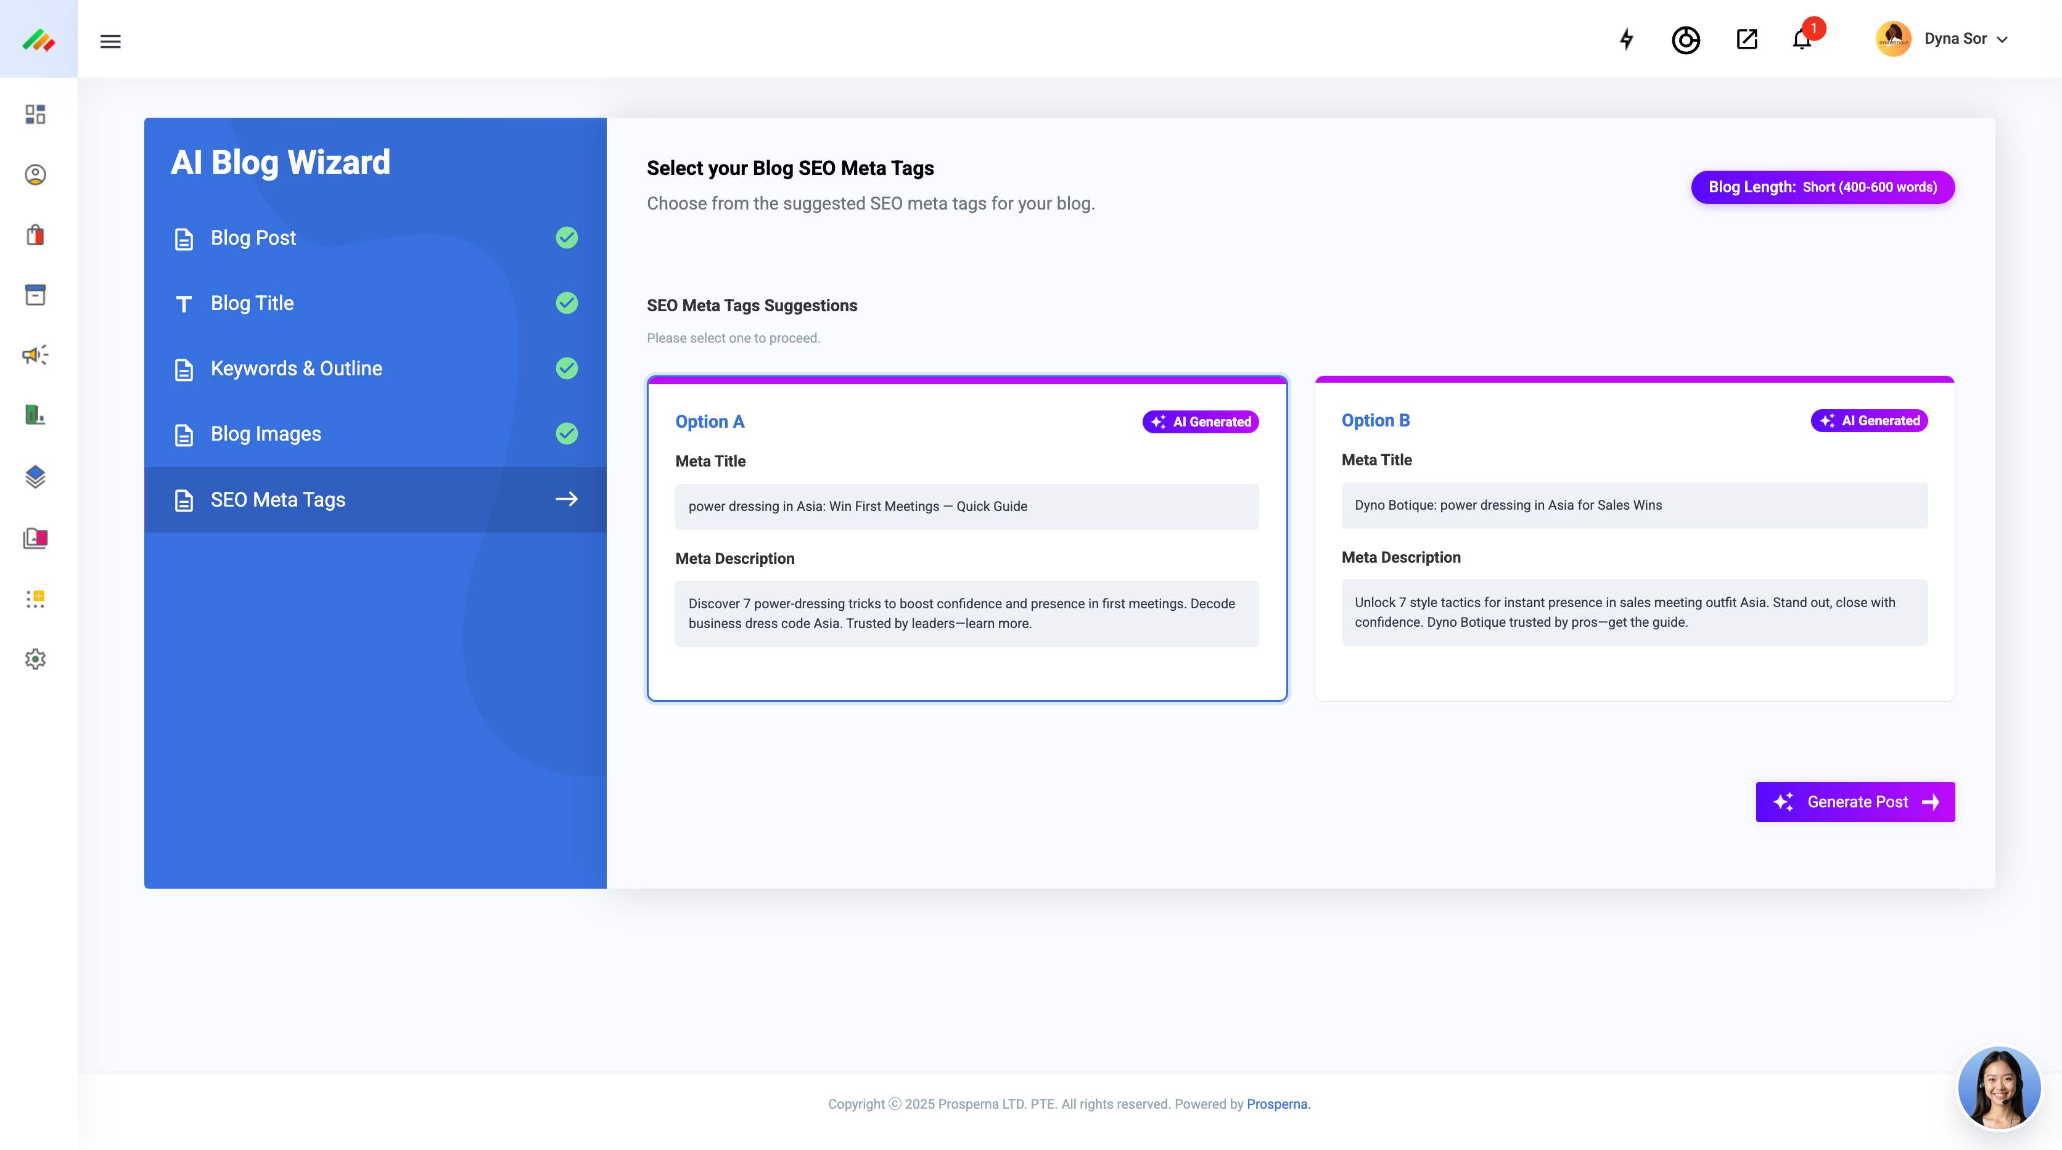Click the lightning bolt quick actions icon

click(x=1626, y=39)
